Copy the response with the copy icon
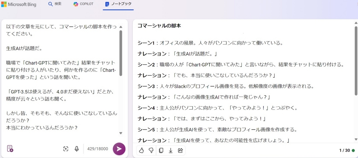This screenshot has height=158, width=358. (161, 151)
